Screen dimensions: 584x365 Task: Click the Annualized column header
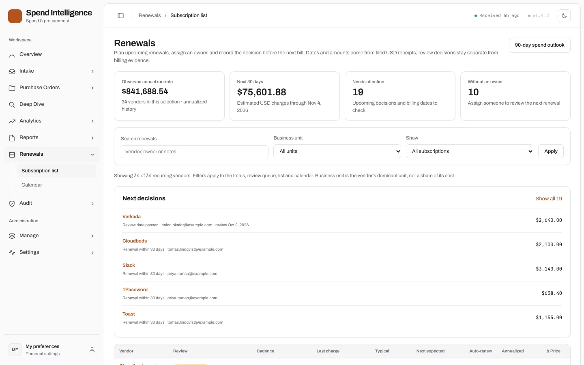pyautogui.click(x=513, y=351)
